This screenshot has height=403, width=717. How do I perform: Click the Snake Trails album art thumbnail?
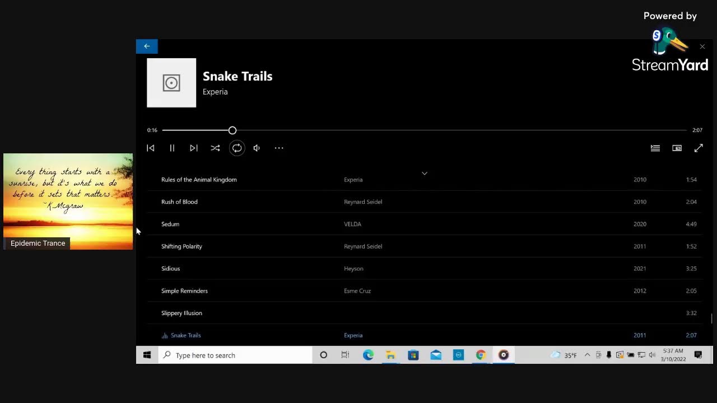[x=171, y=83]
